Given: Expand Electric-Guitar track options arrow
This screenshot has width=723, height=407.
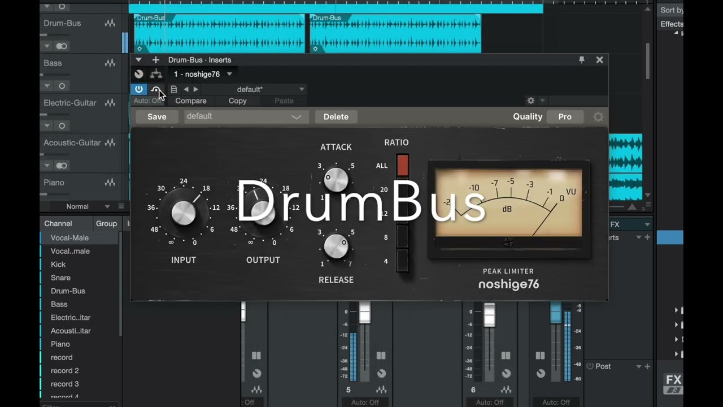Looking at the screenshot, I should (47, 125).
